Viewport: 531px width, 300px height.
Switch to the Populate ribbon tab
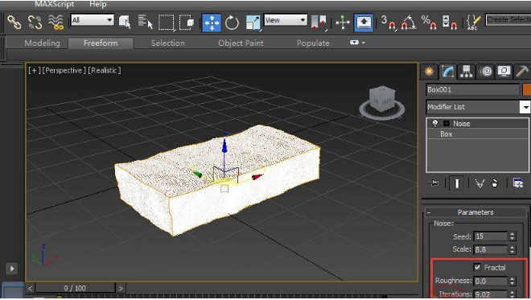[x=313, y=43]
